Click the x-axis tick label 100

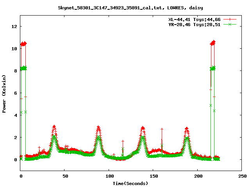click(x=110, y=176)
